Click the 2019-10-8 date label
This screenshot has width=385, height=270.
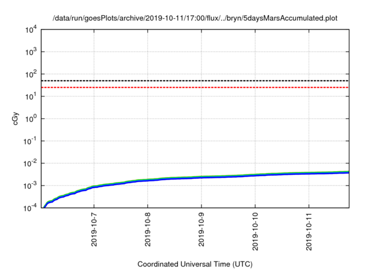point(147,230)
